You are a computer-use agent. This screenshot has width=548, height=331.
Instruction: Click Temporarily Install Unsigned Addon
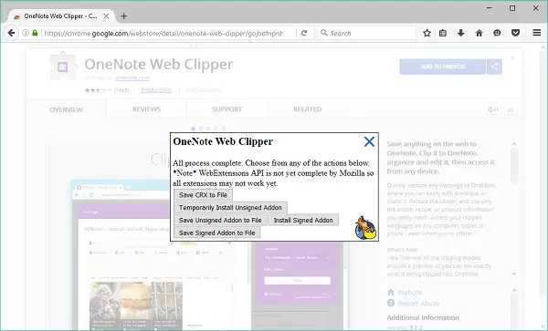[230, 208]
